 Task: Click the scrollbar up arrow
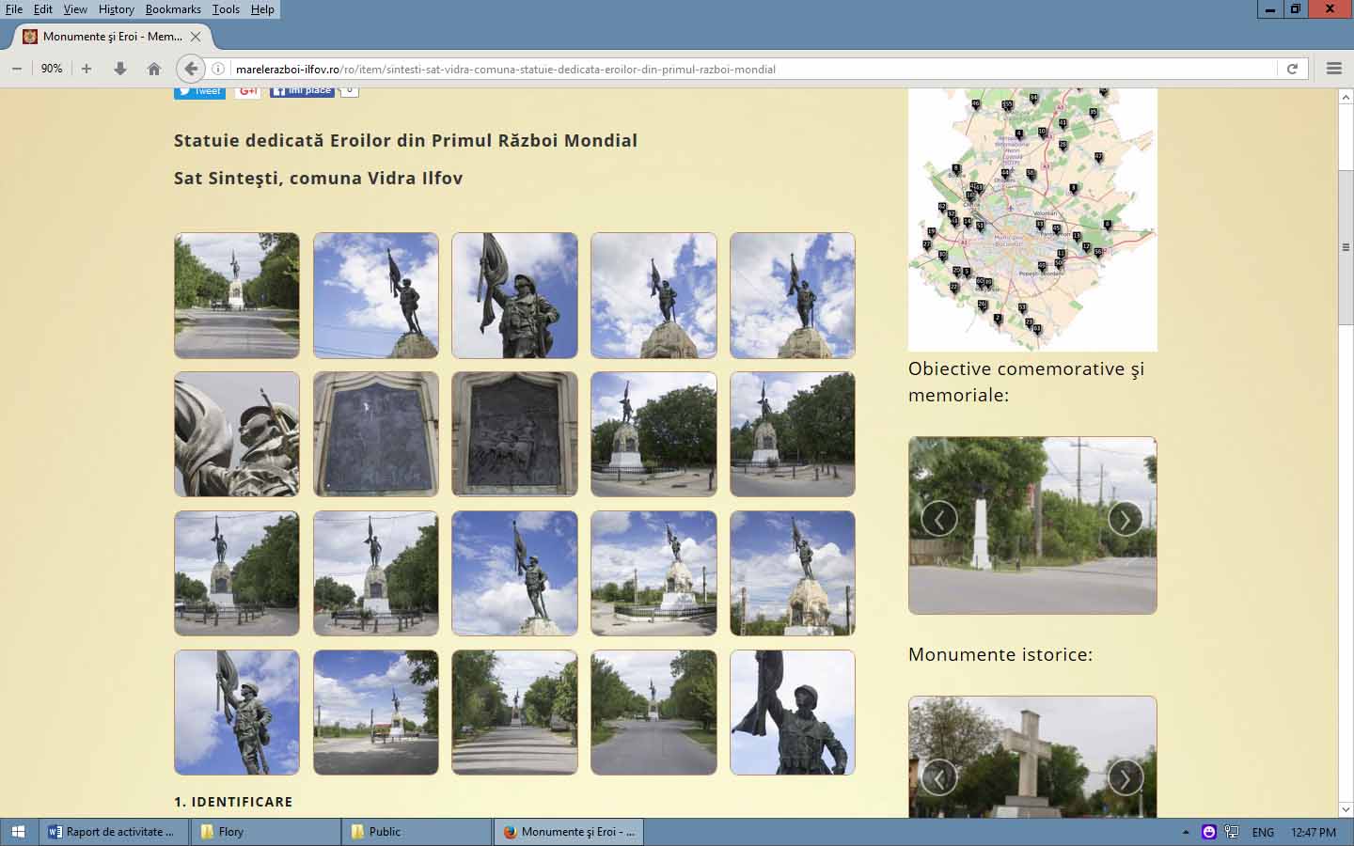tap(1346, 96)
